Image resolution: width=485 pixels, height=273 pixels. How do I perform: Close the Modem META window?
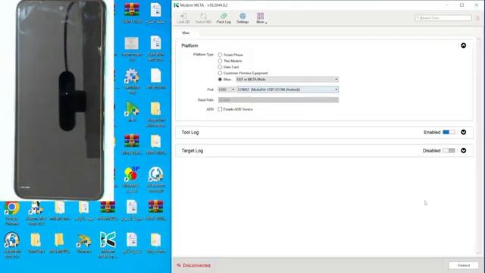pos(477,5)
